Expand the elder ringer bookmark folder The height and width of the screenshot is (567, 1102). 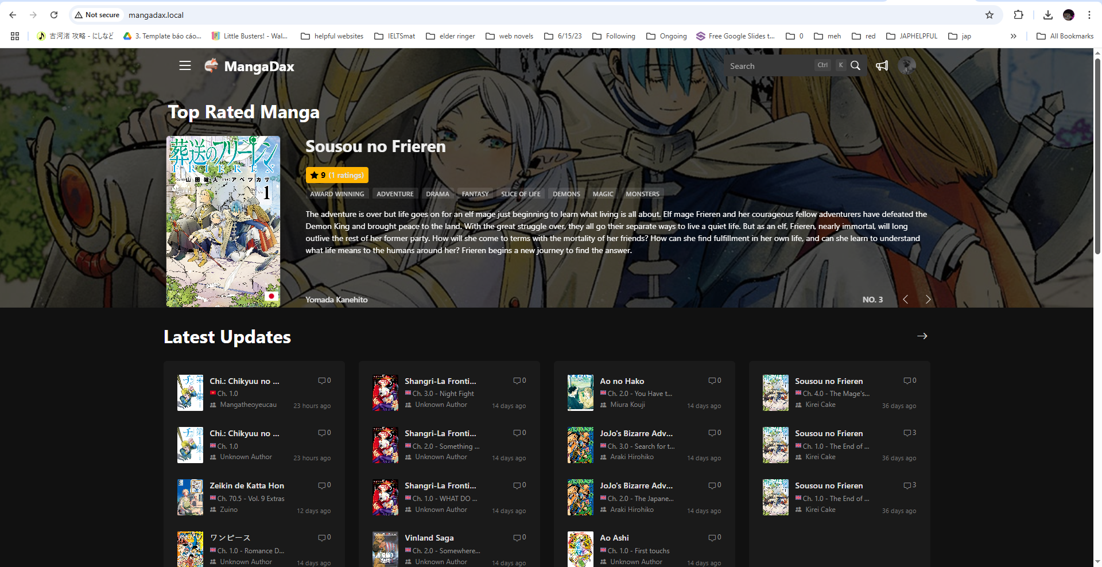click(451, 36)
